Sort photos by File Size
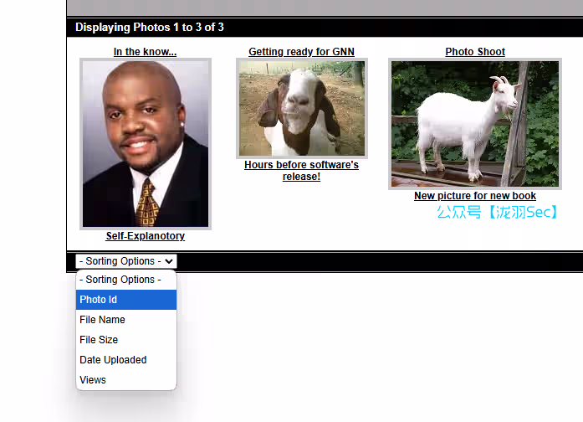 [x=125, y=340]
